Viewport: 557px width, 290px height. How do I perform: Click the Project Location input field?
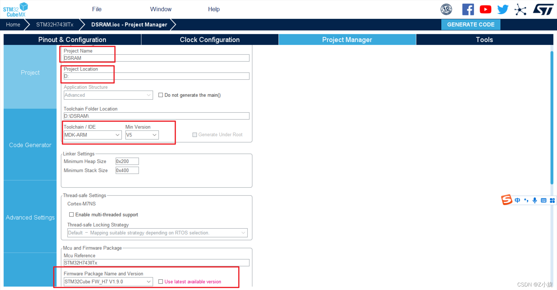coord(156,76)
